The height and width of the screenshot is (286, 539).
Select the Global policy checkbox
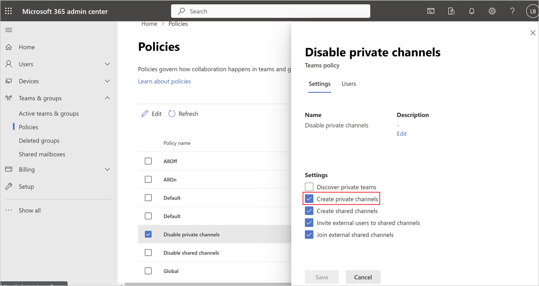coord(148,270)
